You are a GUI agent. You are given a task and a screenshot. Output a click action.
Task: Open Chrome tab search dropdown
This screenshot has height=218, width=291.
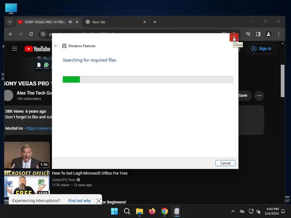click(x=10, y=22)
